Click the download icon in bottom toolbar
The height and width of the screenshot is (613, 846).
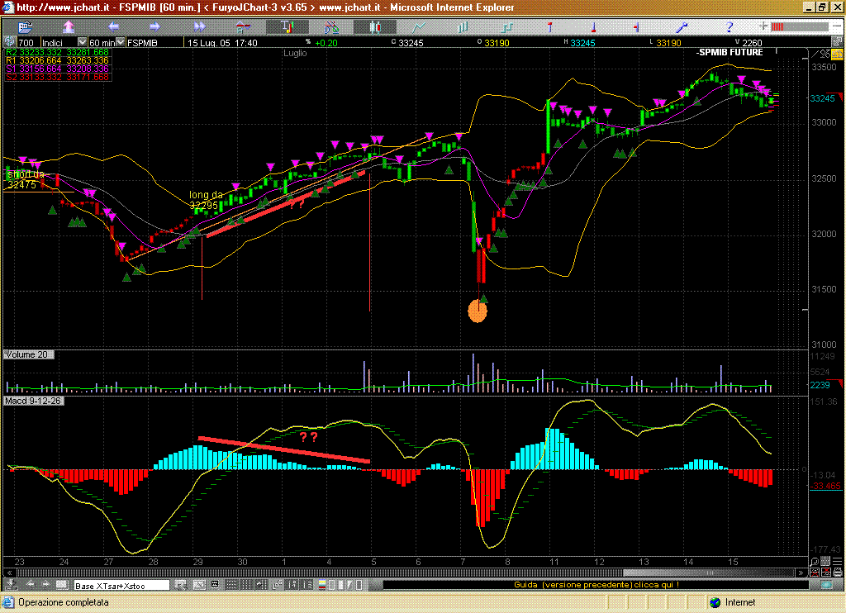10,585
